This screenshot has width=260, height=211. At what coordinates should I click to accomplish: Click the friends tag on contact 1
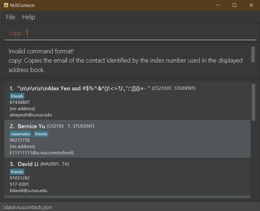pos(17,96)
